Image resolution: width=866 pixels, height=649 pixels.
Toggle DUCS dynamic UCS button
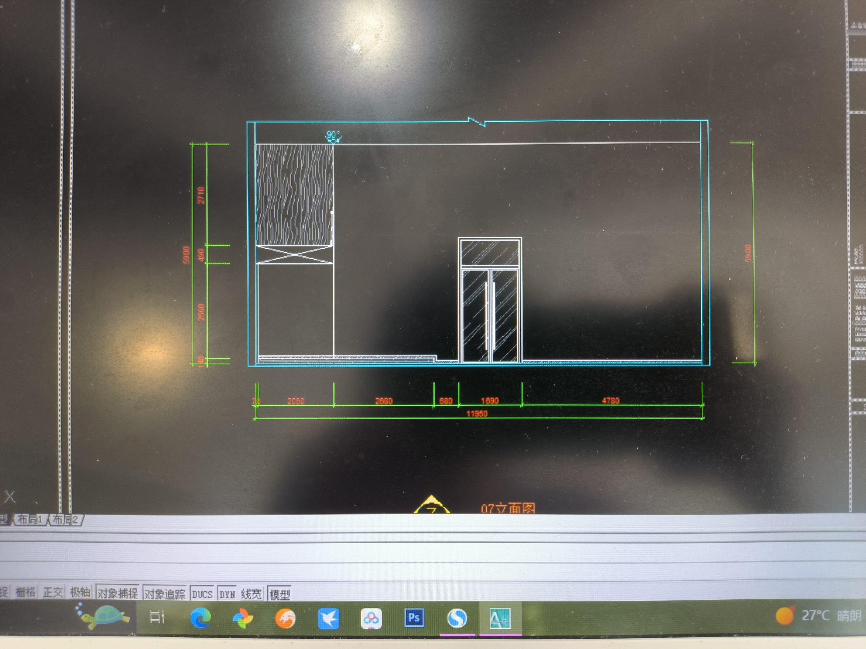202,595
